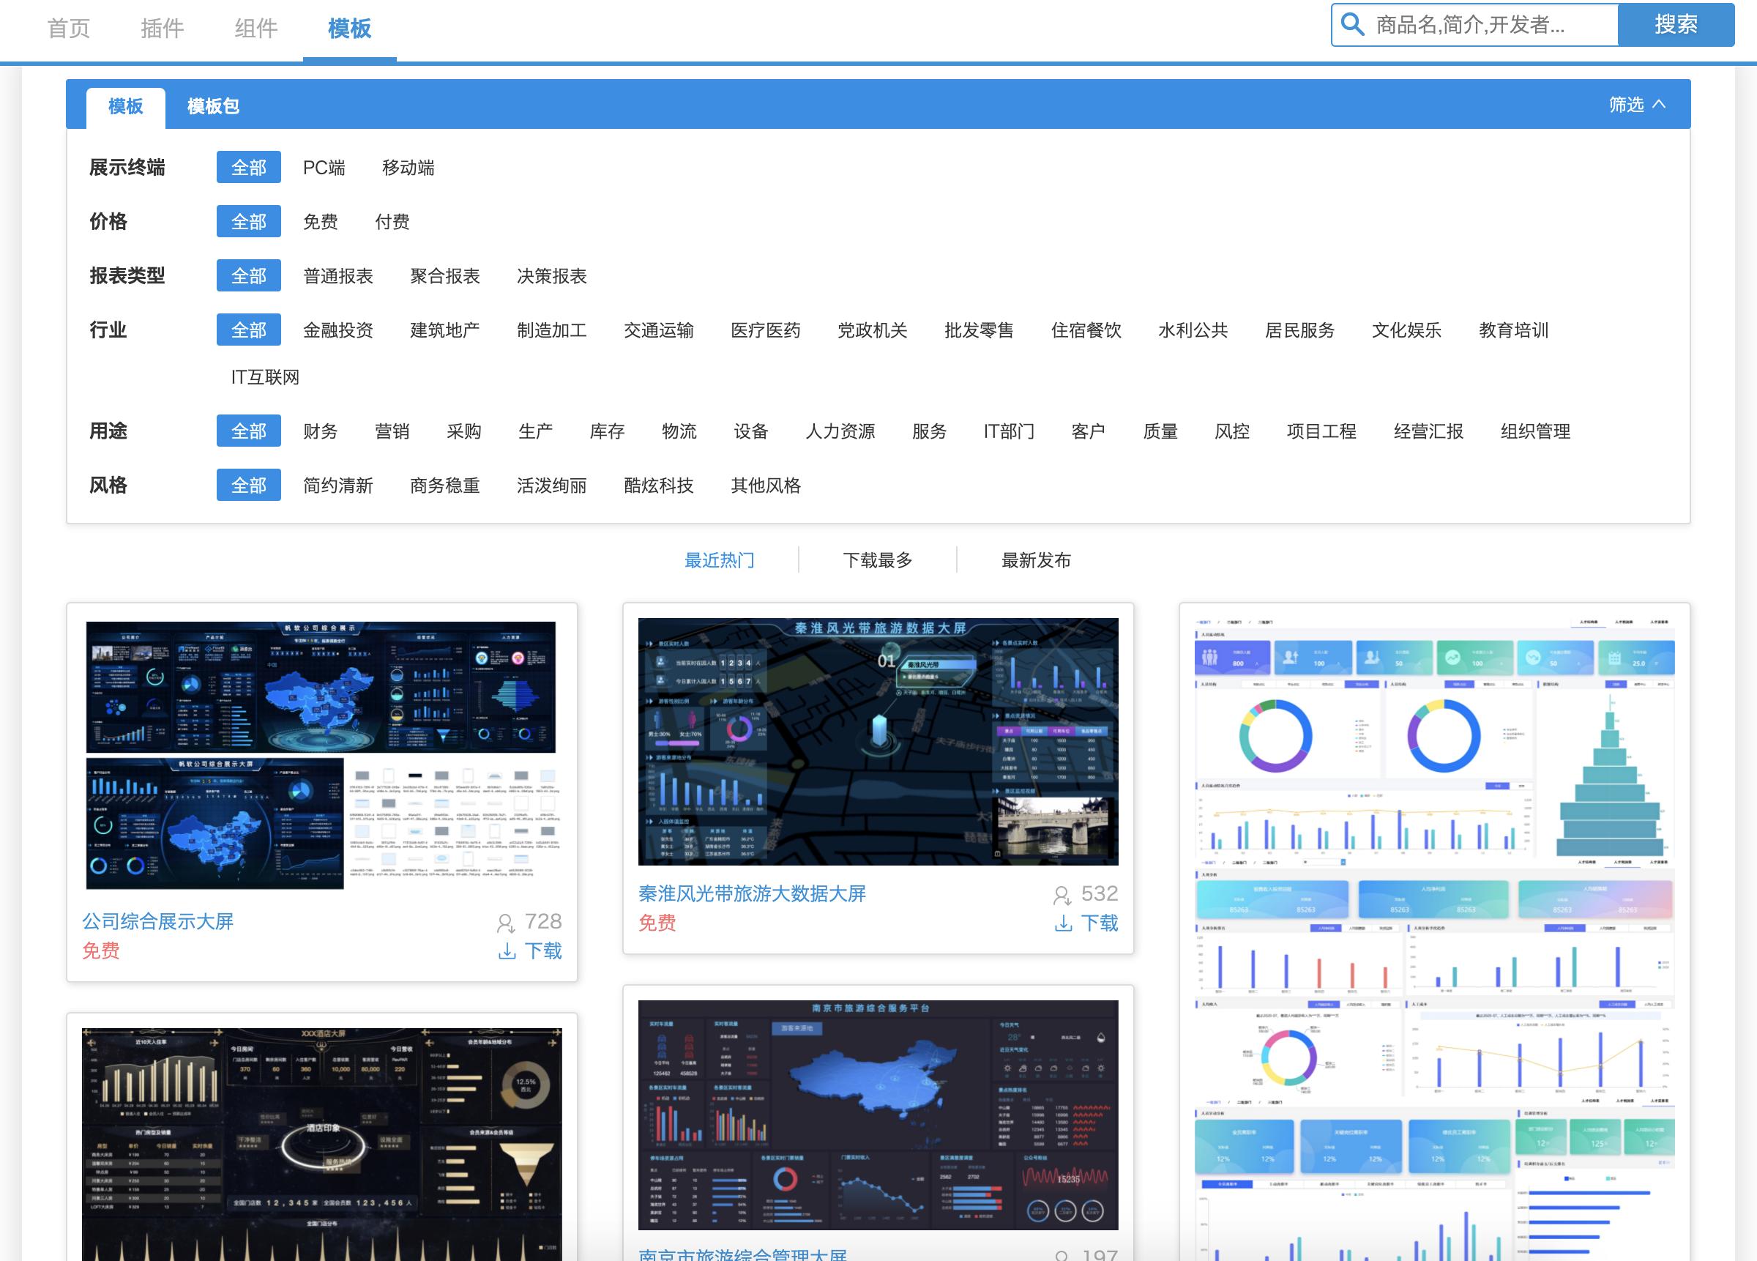The height and width of the screenshot is (1261, 1757).
Task: Open 秦淮风光带旅游数据大屏 preview thumbnail
Action: point(878,741)
